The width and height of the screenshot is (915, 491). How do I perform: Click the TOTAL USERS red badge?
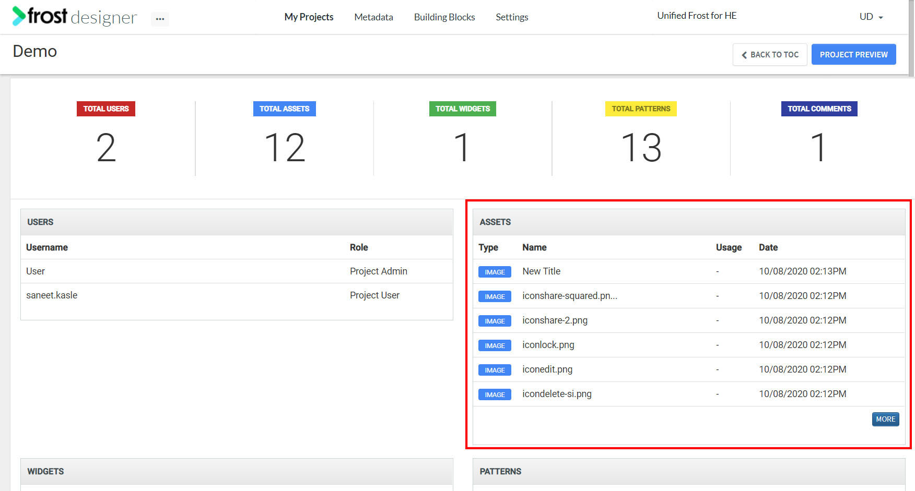(106, 109)
